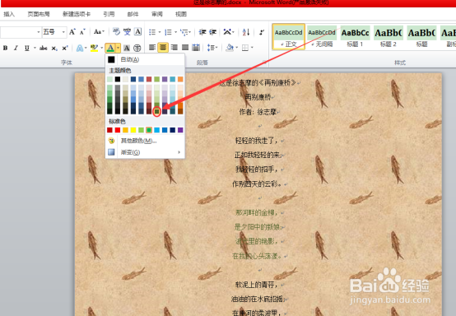Open the 审阅 ribbon tab
This screenshot has width=456, height=316.
pos(157,14)
